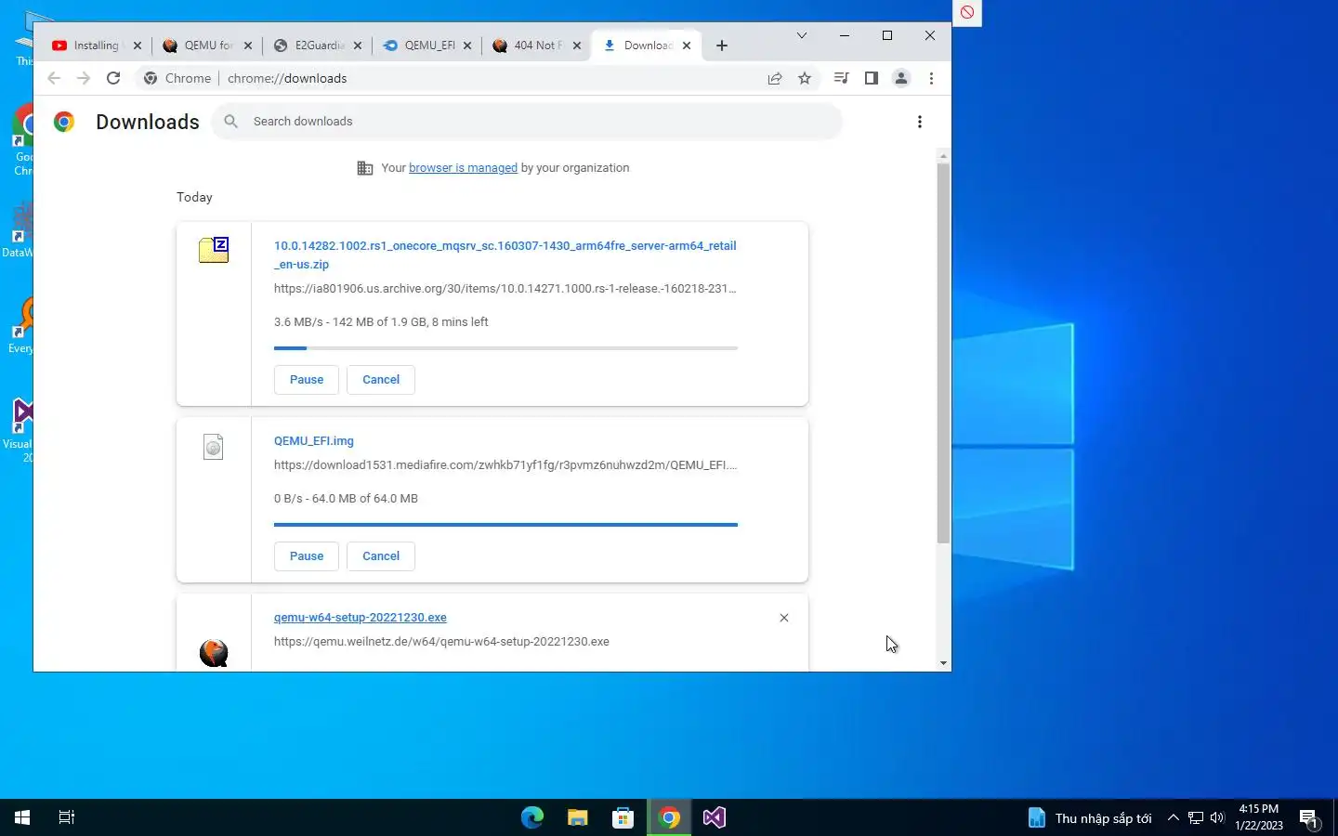
Task: Open the notification center icon
Action: pyautogui.click(x=1309, y=818)
